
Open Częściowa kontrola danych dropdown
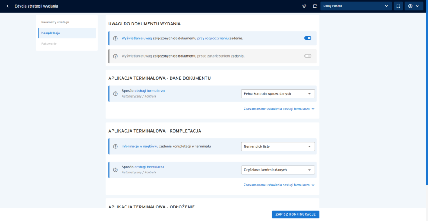click(x=278, y=170)
